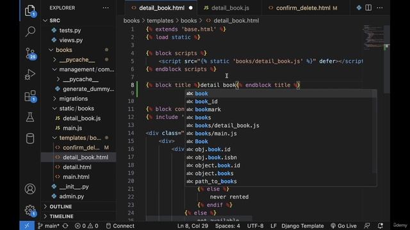The height and width of the screenshot is (230, 410).
Task: Open views.py in explorer
Action: click(x=71, y=40)
